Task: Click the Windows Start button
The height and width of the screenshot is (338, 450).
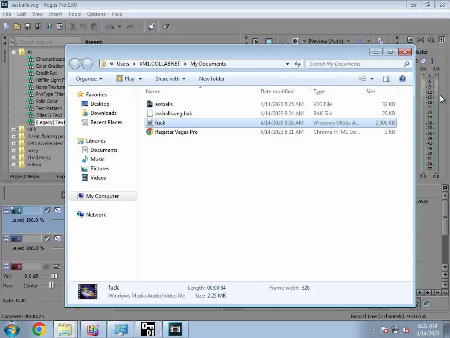Action: click(11, 330)
